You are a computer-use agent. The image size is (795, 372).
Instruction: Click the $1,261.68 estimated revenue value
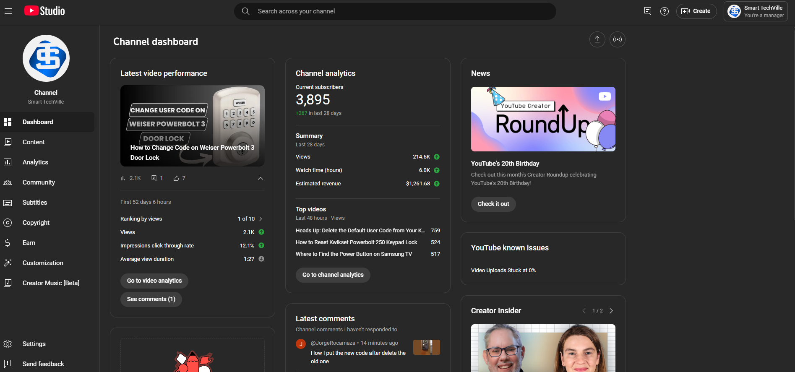(418, 184)
